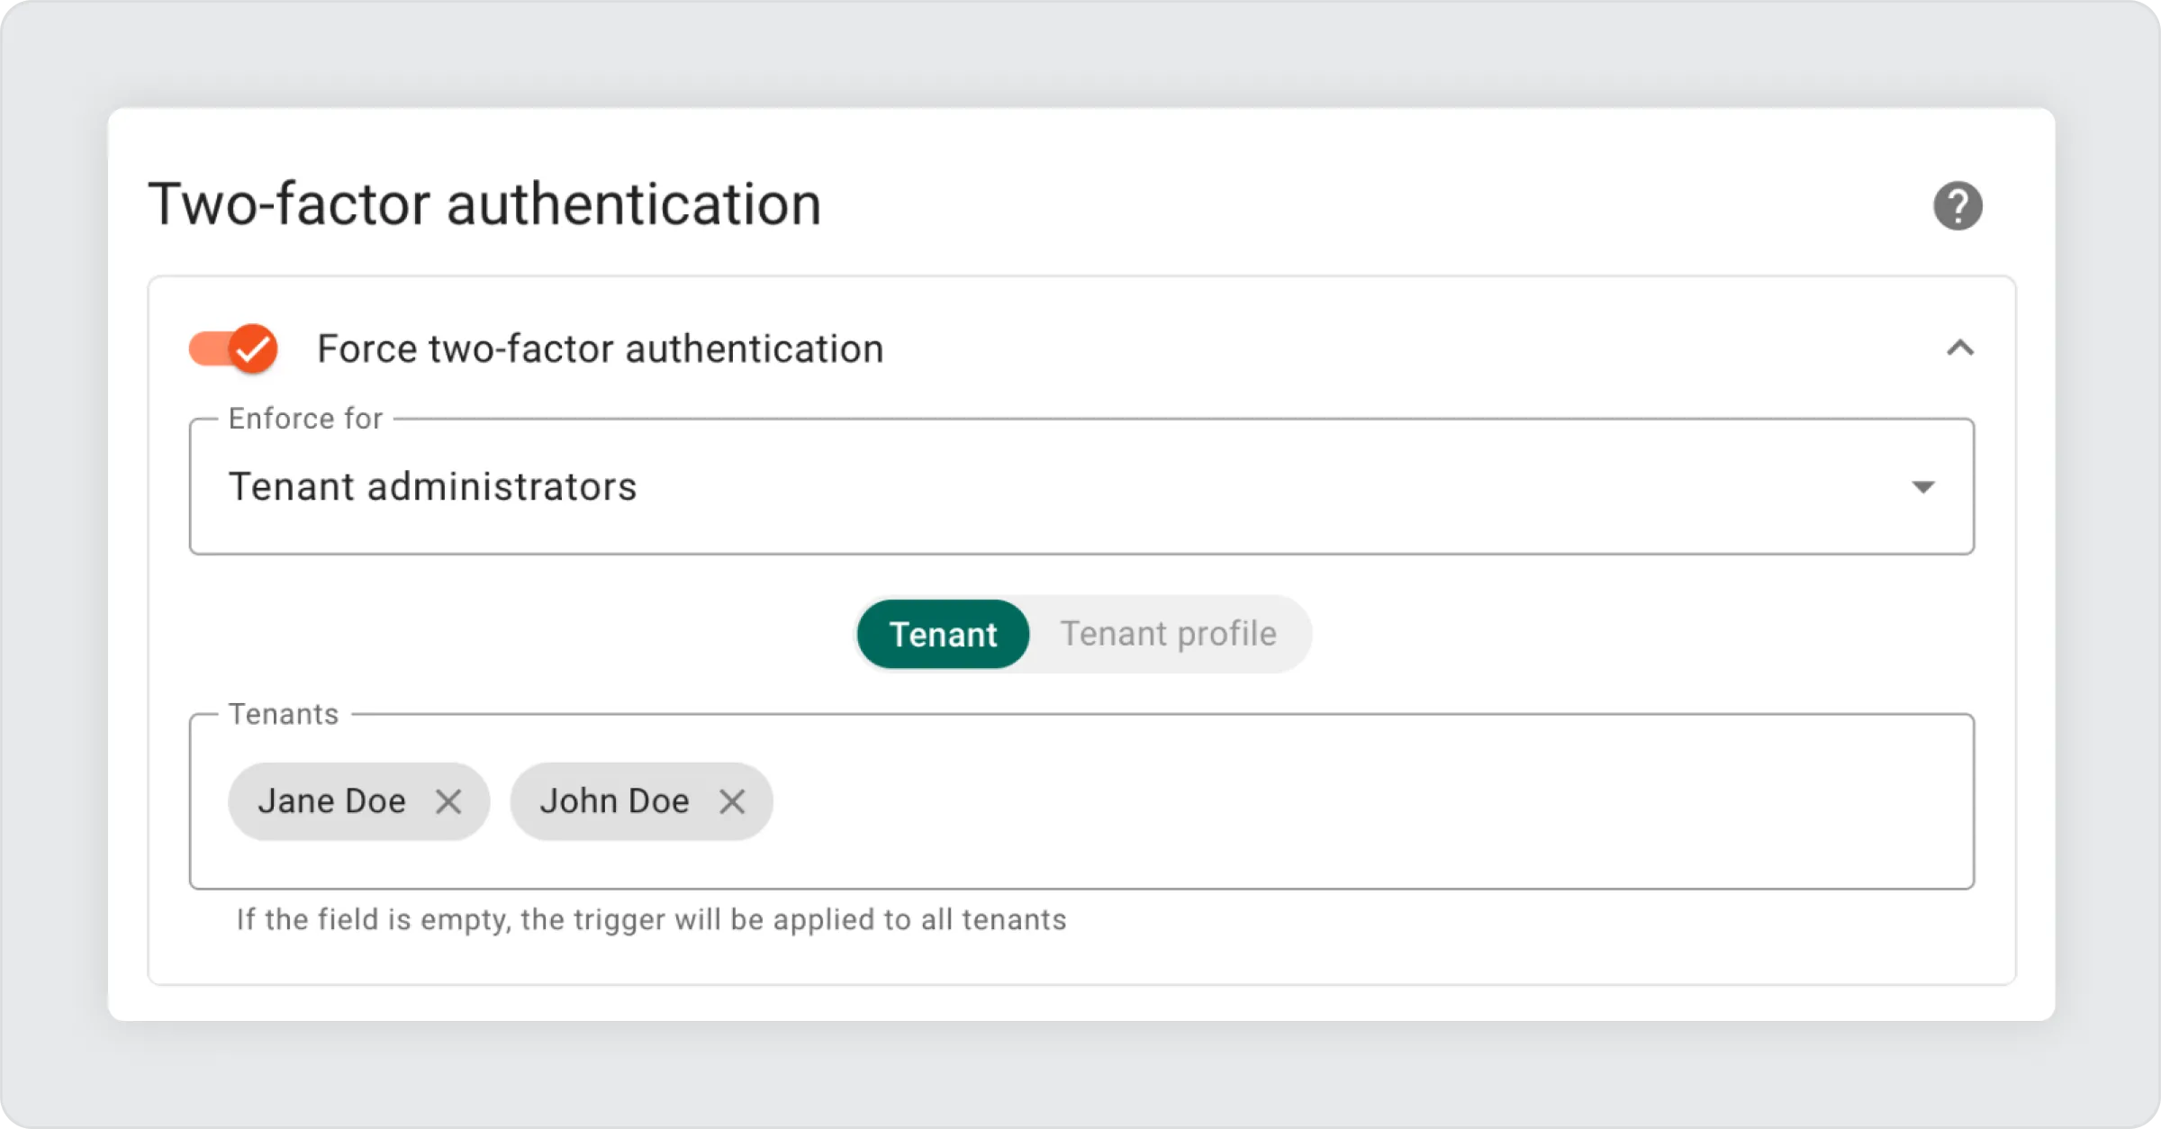Switch to the Tenant profile tab
Screen dimensions: 2161x1129
coord(1168,635)
